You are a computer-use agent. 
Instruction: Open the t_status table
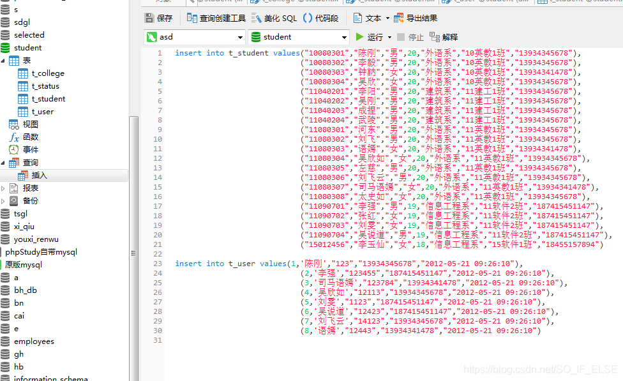coord(45,86)
